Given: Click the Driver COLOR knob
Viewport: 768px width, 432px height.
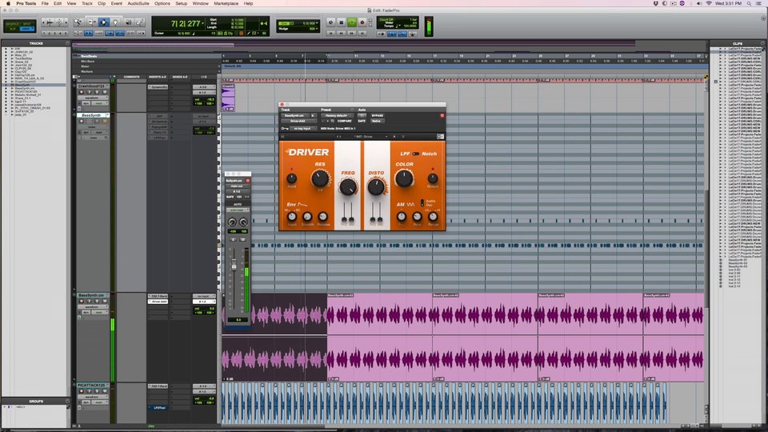Looking at the screenshot, I should pyautogui.click(x=403, y=178).
